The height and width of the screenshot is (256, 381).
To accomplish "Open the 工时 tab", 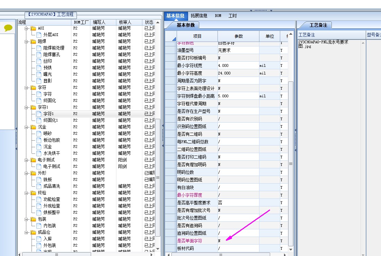I will 232,16.
